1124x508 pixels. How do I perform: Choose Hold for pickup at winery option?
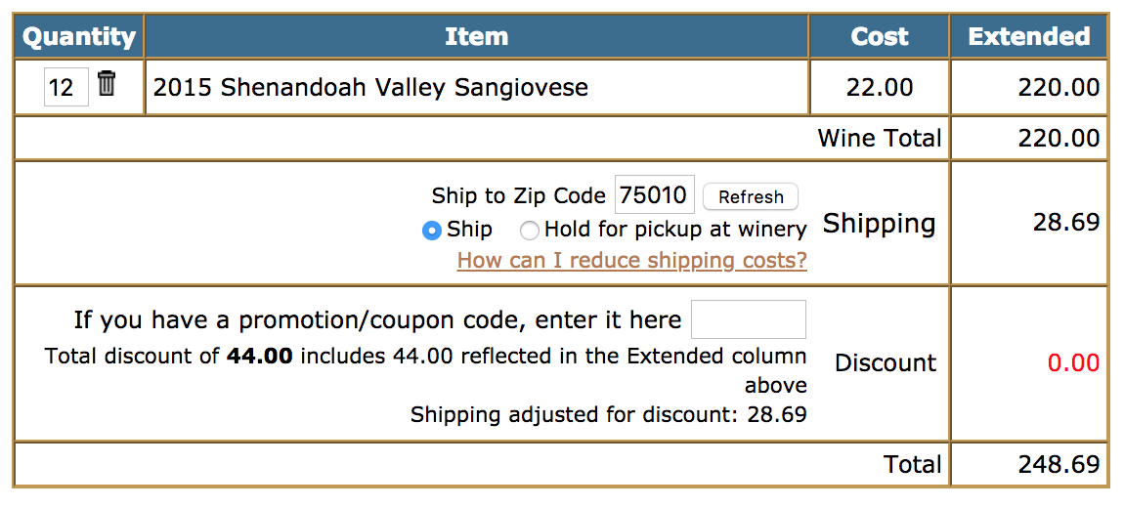[529, 231]
